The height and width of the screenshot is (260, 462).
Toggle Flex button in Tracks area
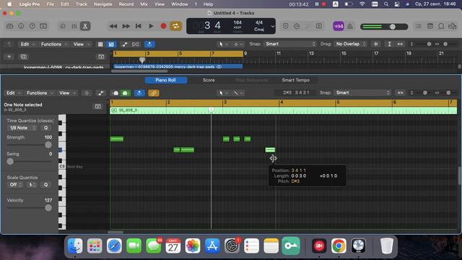135,44
